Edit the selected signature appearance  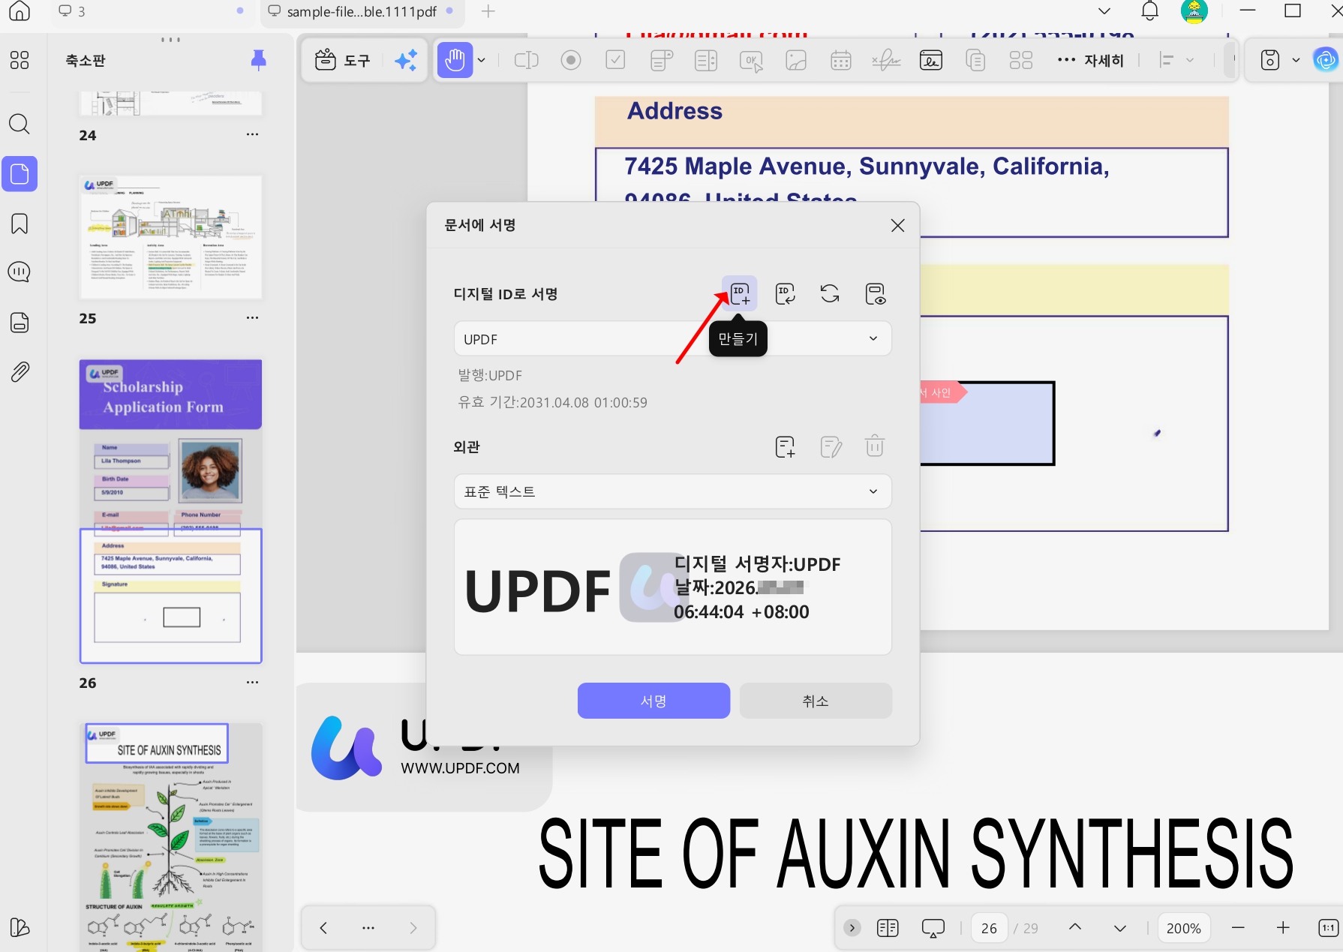pyautogui.click(x=831, y=447)
